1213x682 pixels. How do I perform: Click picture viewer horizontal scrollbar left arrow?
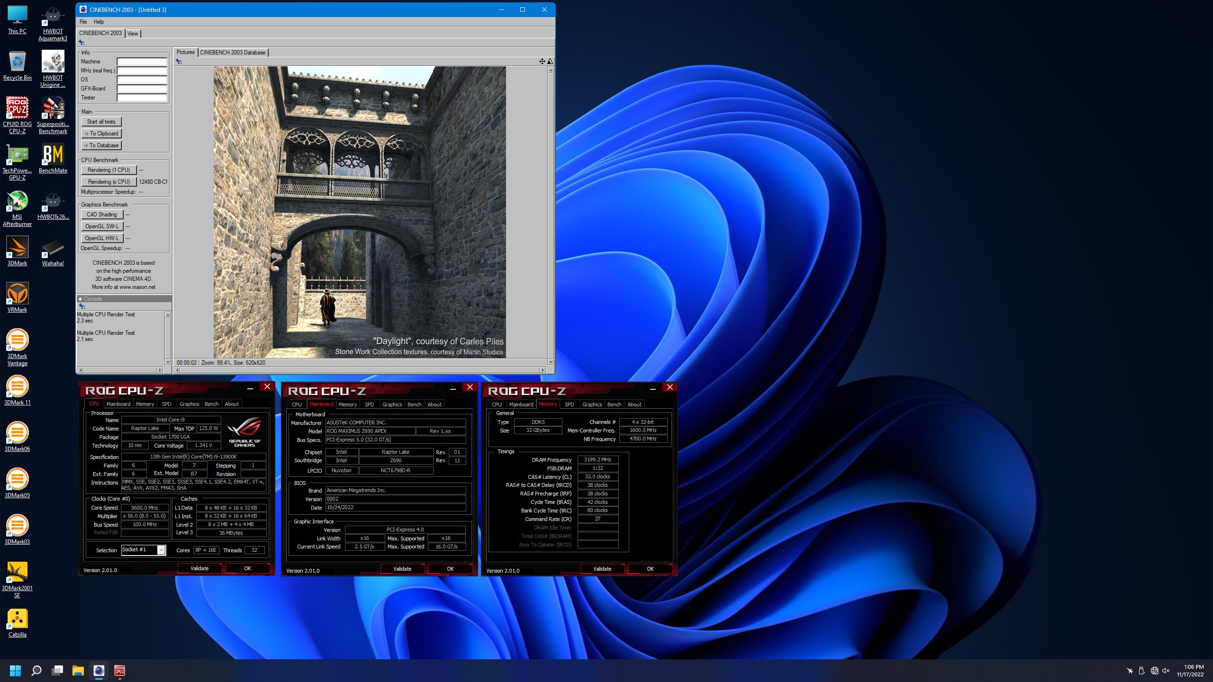coord(177,370)
